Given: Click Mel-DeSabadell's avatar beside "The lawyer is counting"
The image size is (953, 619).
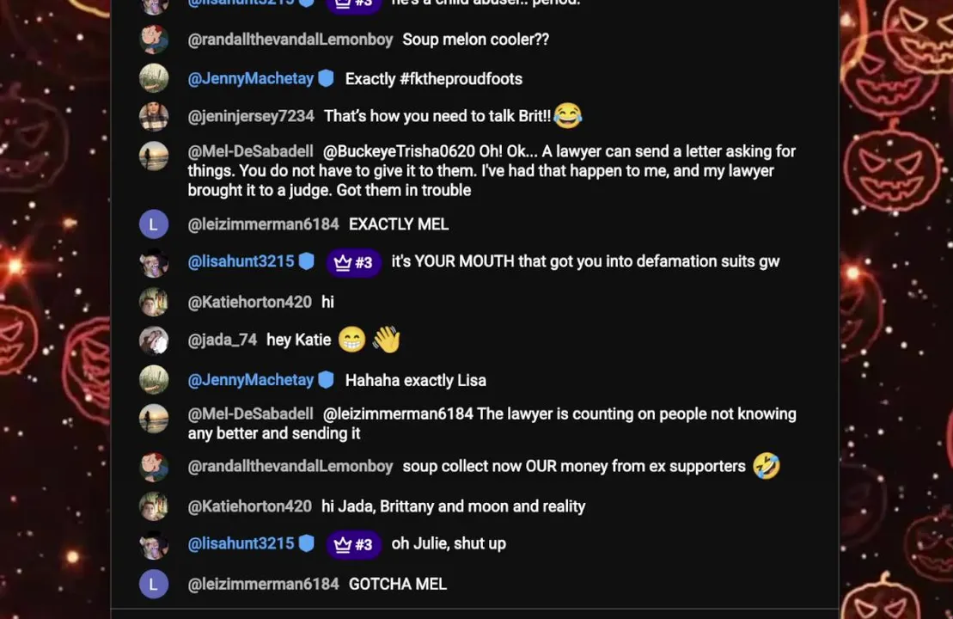Looking at the screenshot, I should pos(154,419).
